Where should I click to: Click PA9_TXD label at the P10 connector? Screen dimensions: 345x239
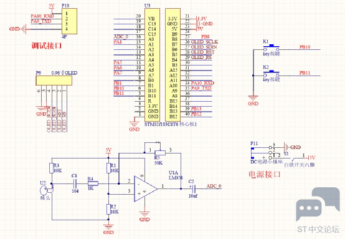[40, 21]
